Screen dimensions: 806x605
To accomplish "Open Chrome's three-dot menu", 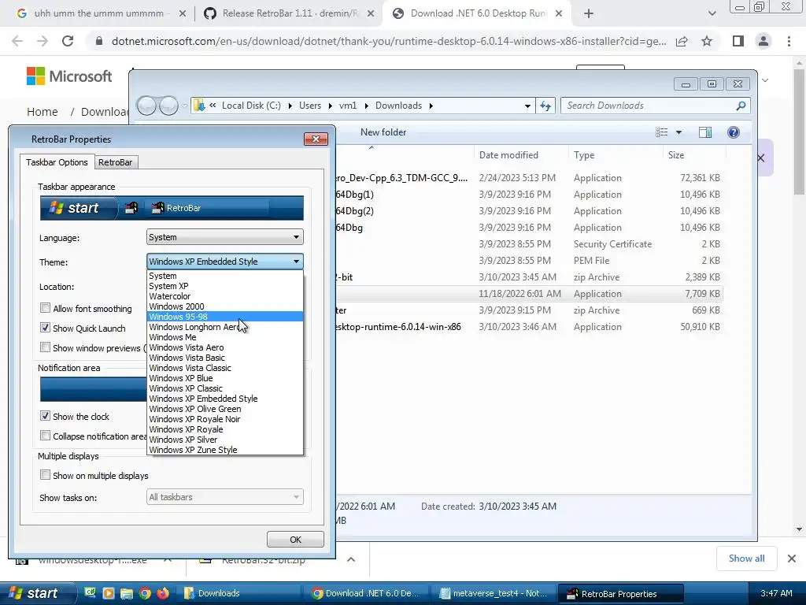I will pos(789,41).
